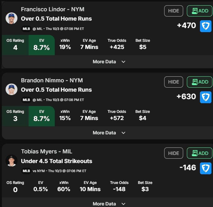Click the 8.7% EV tile on Nimmo card
213x207 pixels.
tap(42, 116)
